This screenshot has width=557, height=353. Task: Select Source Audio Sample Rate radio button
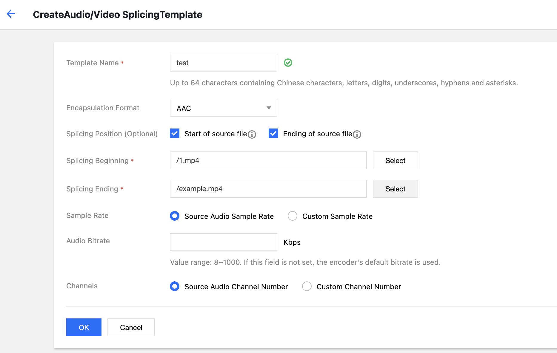(175, 216)
